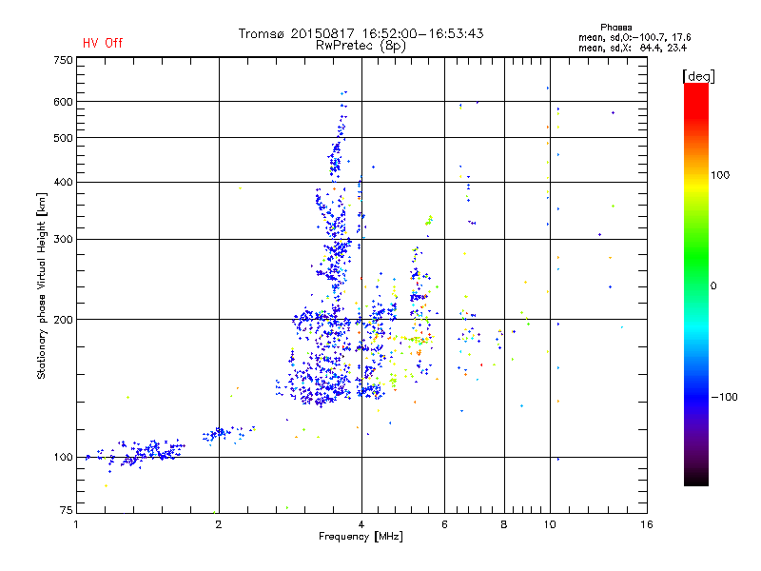The image size is (761, 571).
Task: Select the Tromsø 20150817 timestamp title
Action: click(x=361, y=33)
